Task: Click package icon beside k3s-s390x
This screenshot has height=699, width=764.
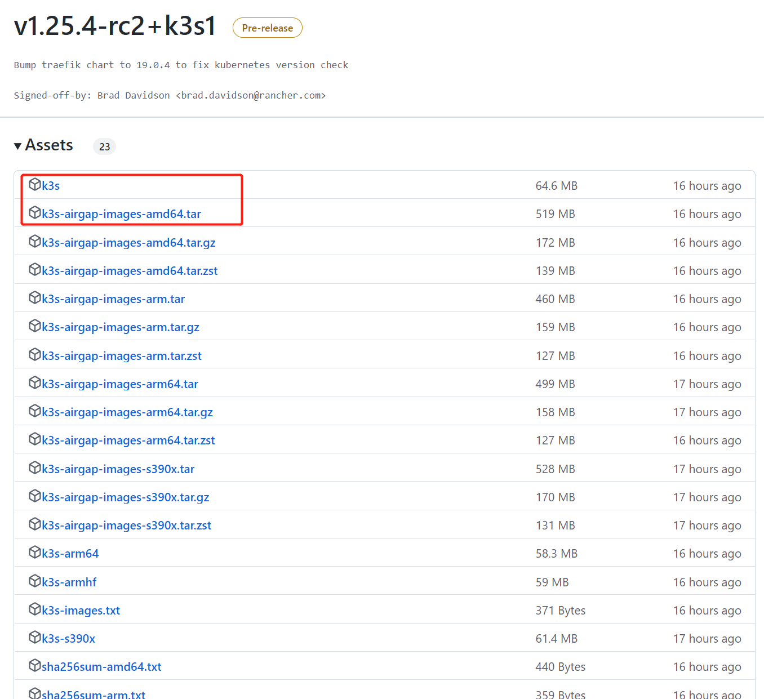Action: (35, 637)
